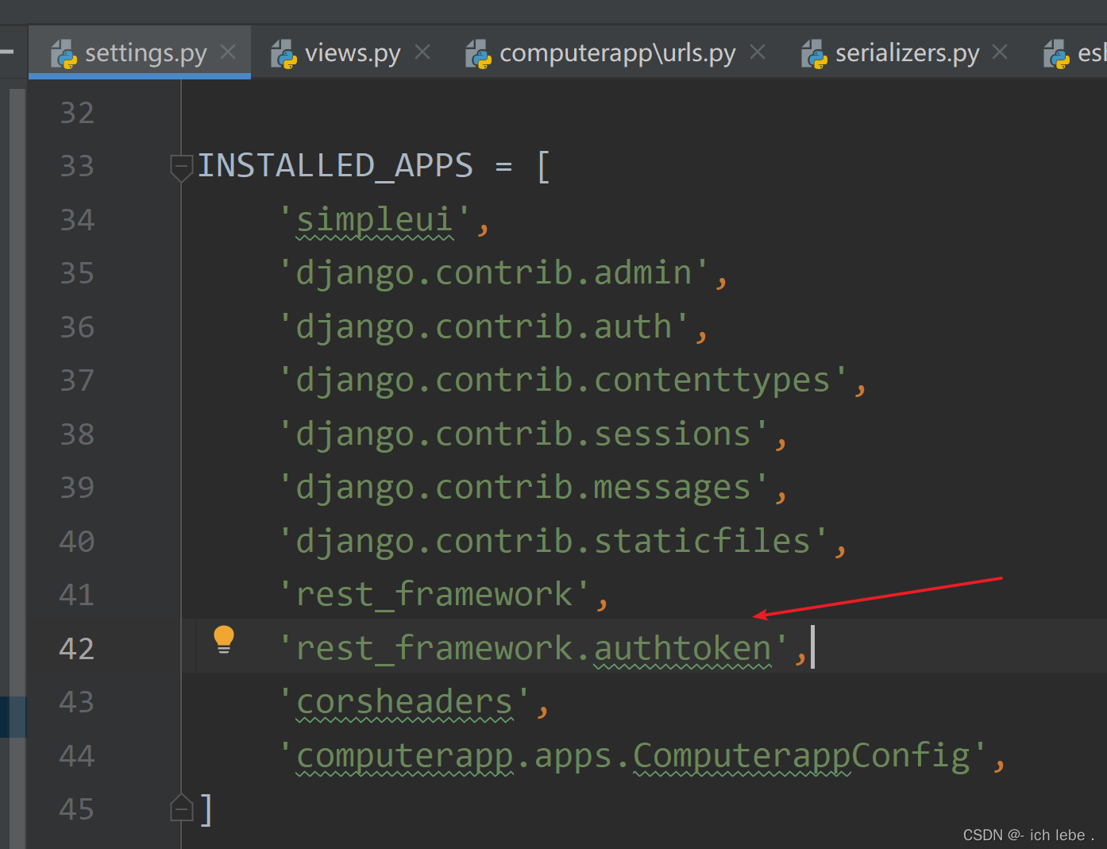Click the 'corsheaders' string
Viewport: 1107px width, 849px height.
pyautogui.click(x=404, y=702)
